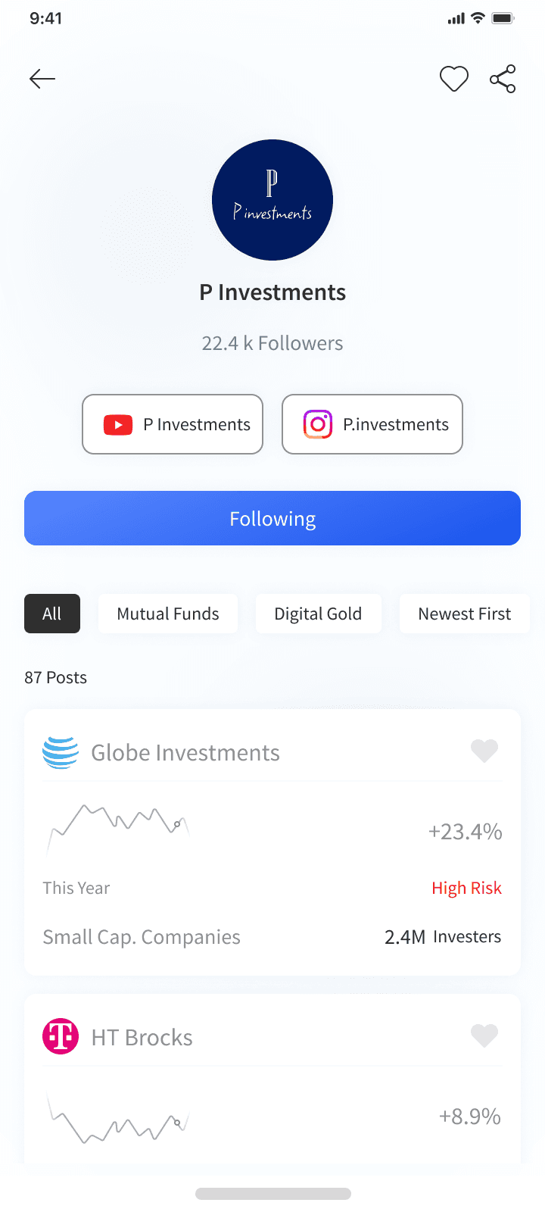Open the Globe Investments card title
Viewport: 545px width, 1212px height.
click(185, 752)
